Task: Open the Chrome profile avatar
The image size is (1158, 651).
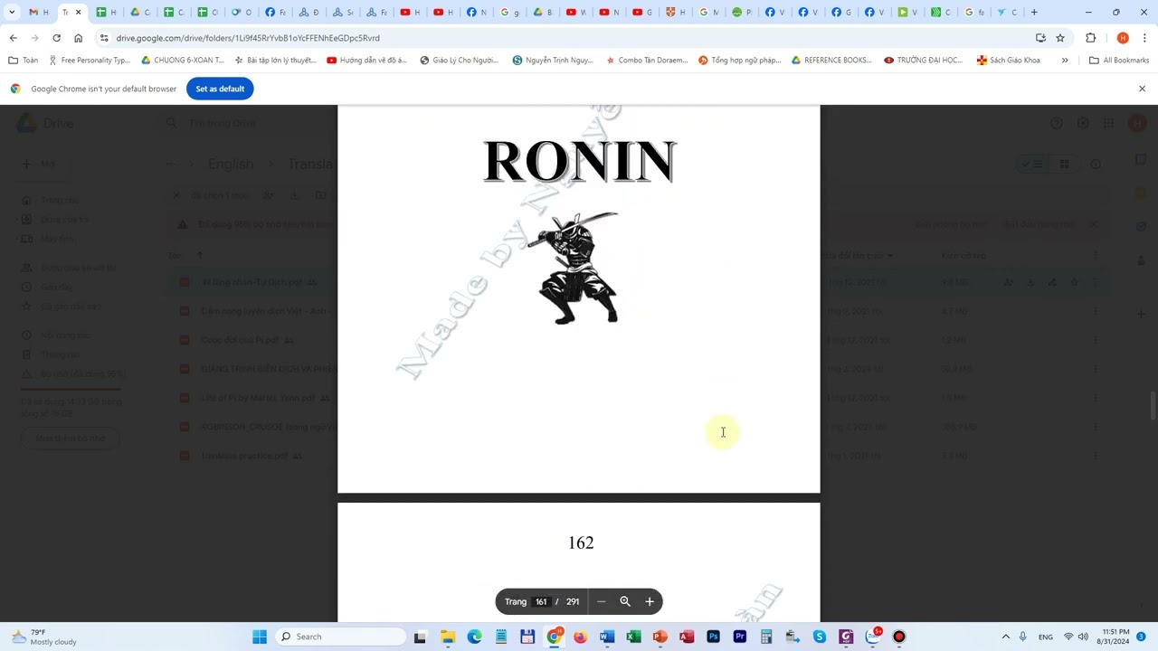Action: pos(1123,38)
